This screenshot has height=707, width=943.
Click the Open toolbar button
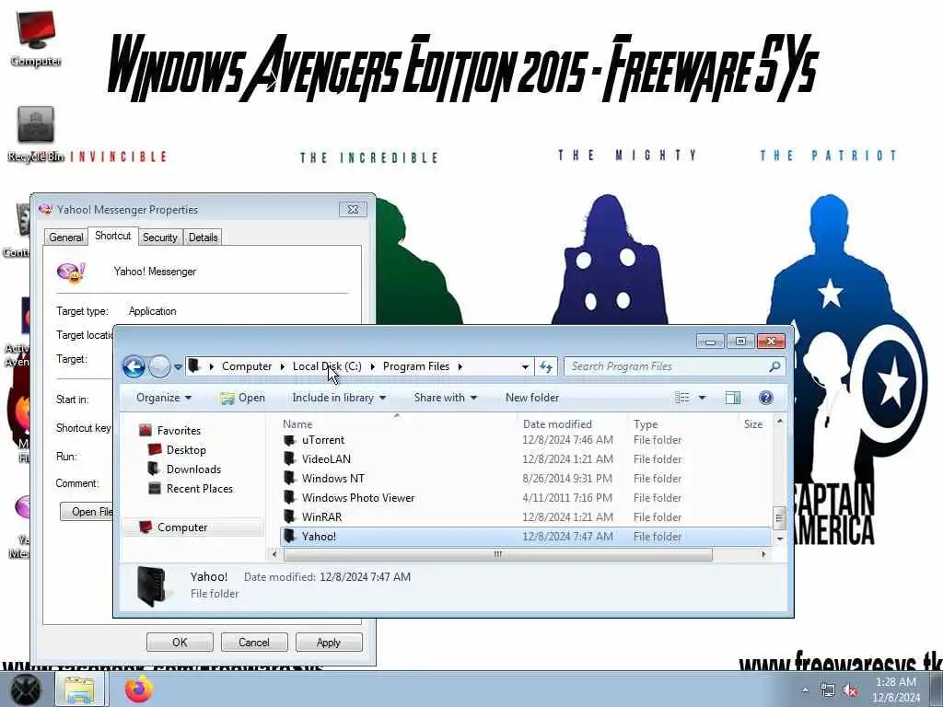coord(242,398)
